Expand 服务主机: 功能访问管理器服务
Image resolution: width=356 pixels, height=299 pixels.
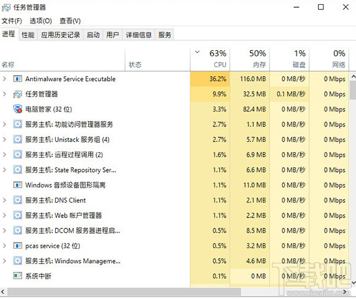(4, 124)
